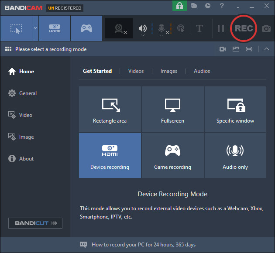Open the output folder icon
This screenshot has width=275, height=253.
coord(194,6)
